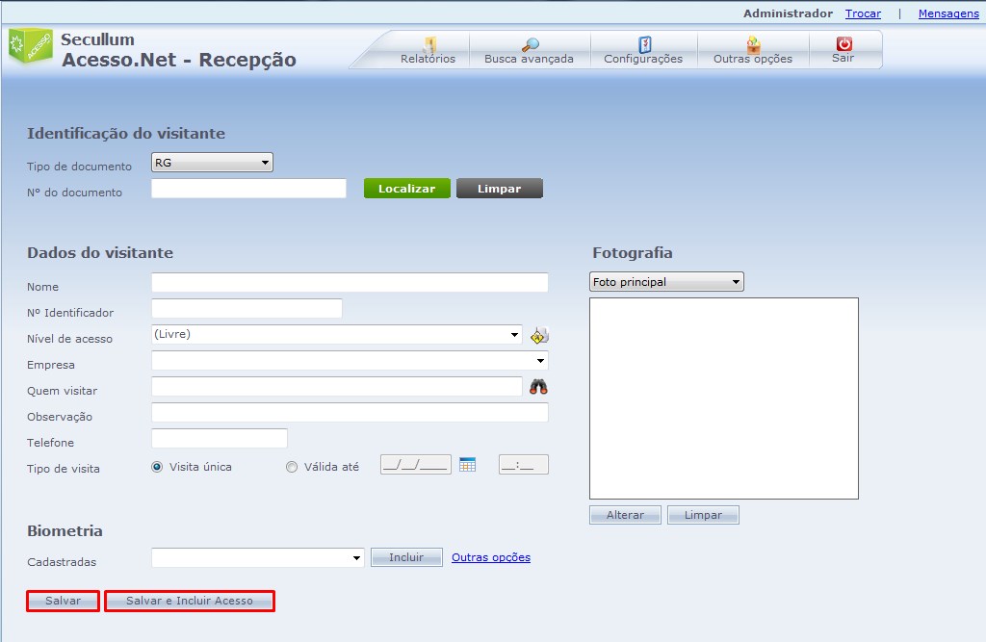Image resolution: width=986 pixels, height=642 pixels.
Task: Click the Alterar photo button
Action: 625,515
